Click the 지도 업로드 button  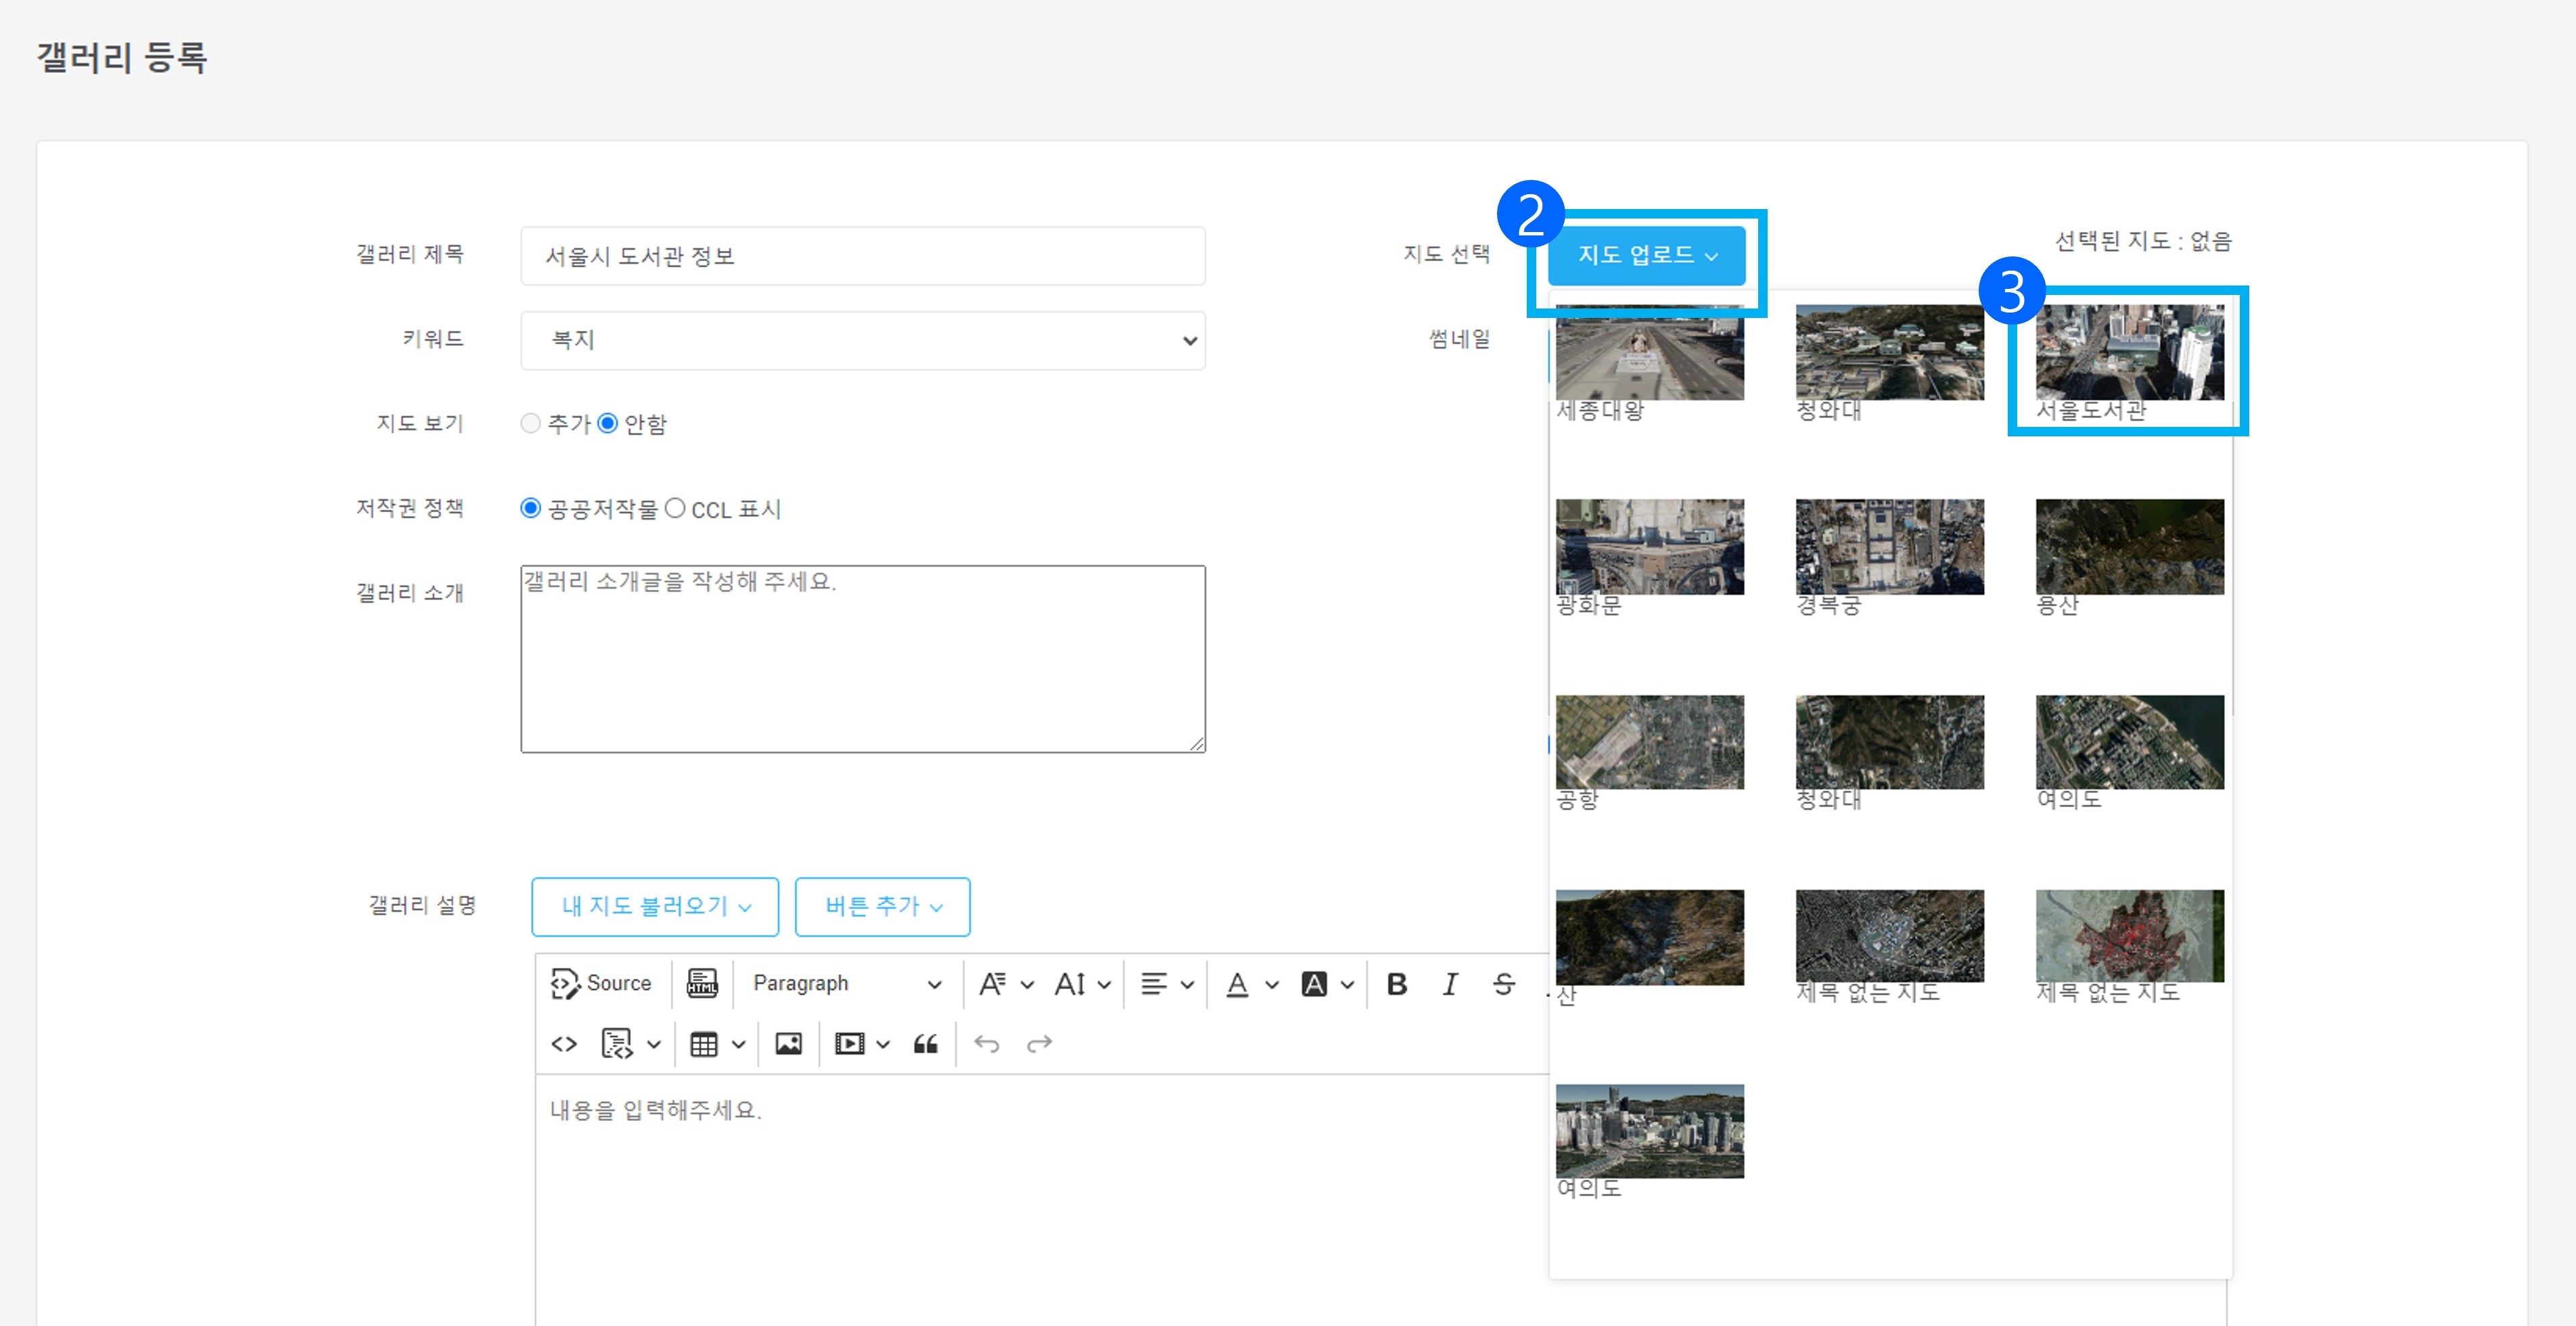(x=1646, y=255)
